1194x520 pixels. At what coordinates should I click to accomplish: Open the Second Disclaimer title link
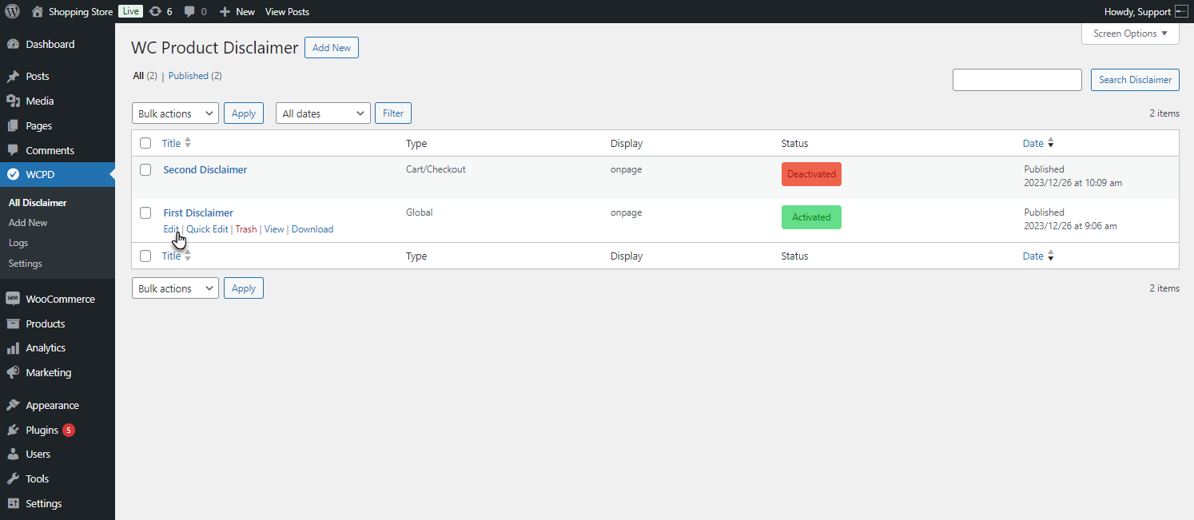[x=205, y=169]
